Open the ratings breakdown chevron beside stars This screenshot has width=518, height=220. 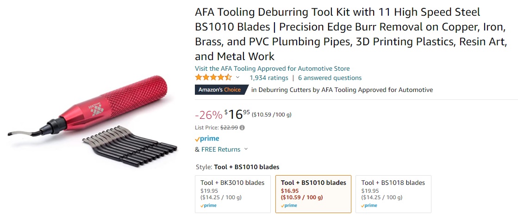(238, 78)
